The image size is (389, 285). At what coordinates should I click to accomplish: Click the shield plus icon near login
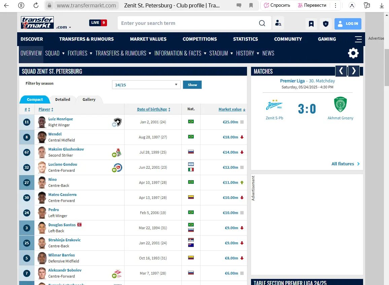(x=325, y=24)
